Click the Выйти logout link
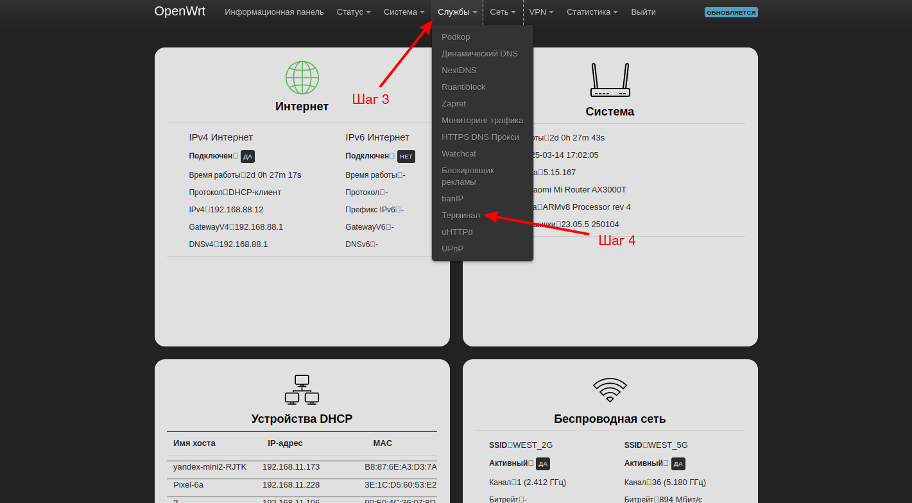The image size is (912, 503). click(643, 12)
